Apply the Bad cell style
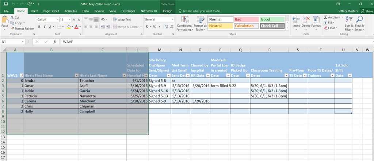The width and height of the screenshot is (374, 161). 247,20
